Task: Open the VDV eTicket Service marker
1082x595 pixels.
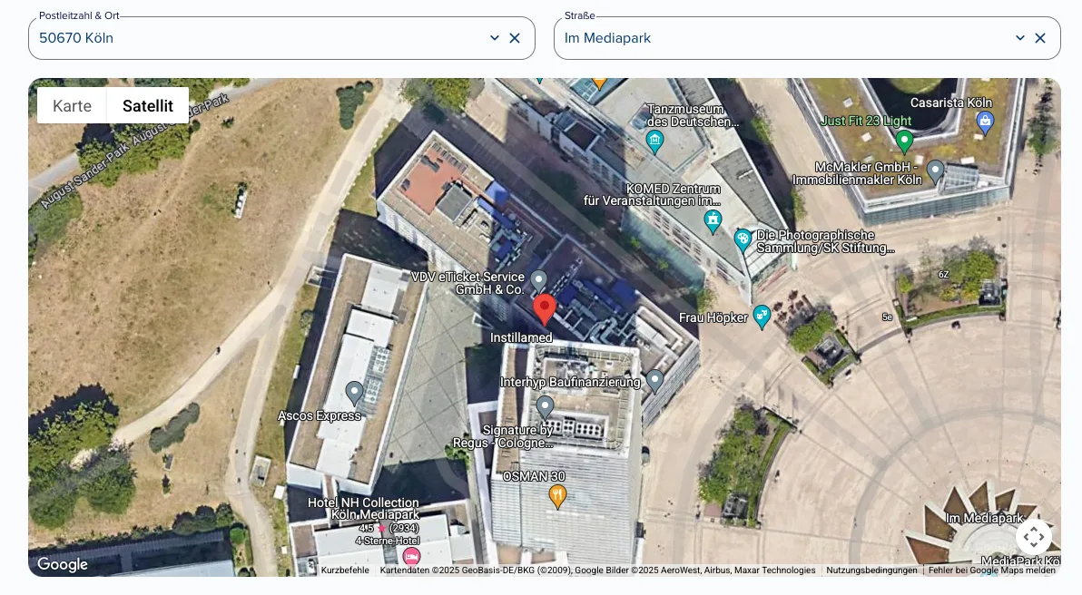Action: point(538,281)
